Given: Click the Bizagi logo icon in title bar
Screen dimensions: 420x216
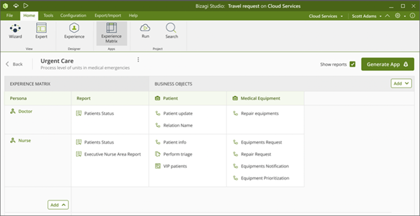Looking at the screenshot, I should (5, 6).
